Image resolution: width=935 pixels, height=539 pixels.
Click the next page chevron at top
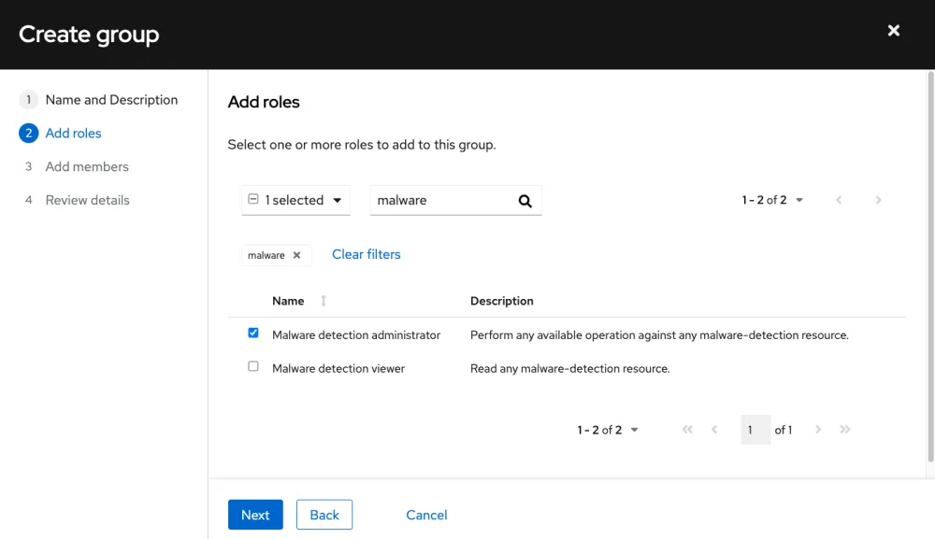pyautogui.click(x=877, y=200)
